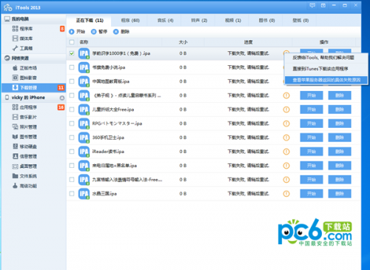Click warning icon on RPG .ipa row
Viewport: 370px width, 270px height.
(x=286, y=124)
